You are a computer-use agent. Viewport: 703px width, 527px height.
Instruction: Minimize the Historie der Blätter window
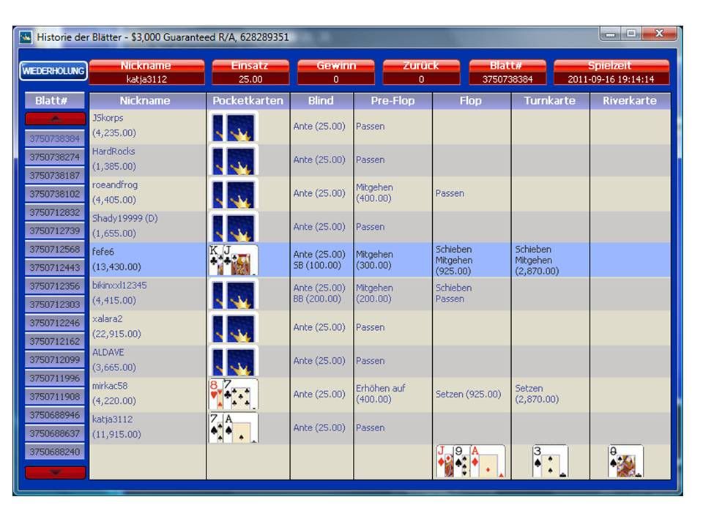click(611, 34)
